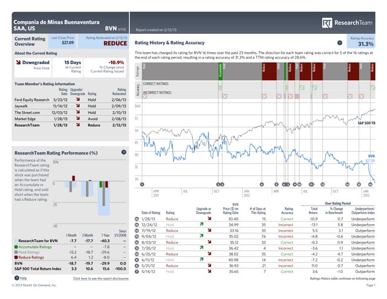Open 'Click here to see the report disclosures' link
The width and height of the screenshot is (387, 299).
pos(101,278)
